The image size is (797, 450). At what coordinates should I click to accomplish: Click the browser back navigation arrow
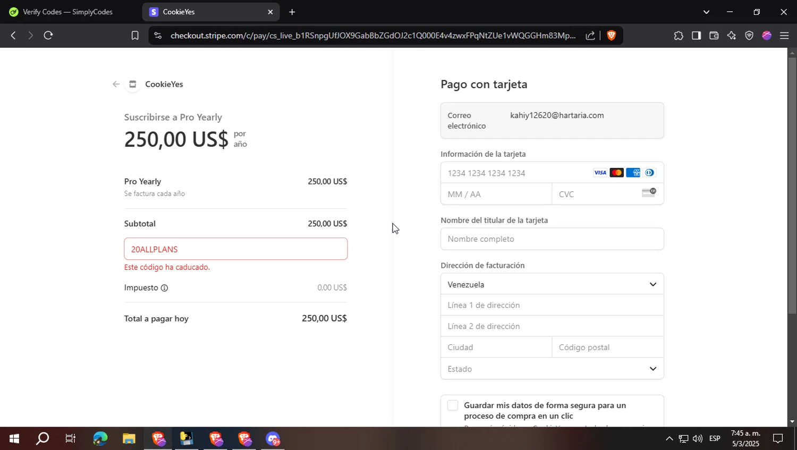click(x=13, y=36)
